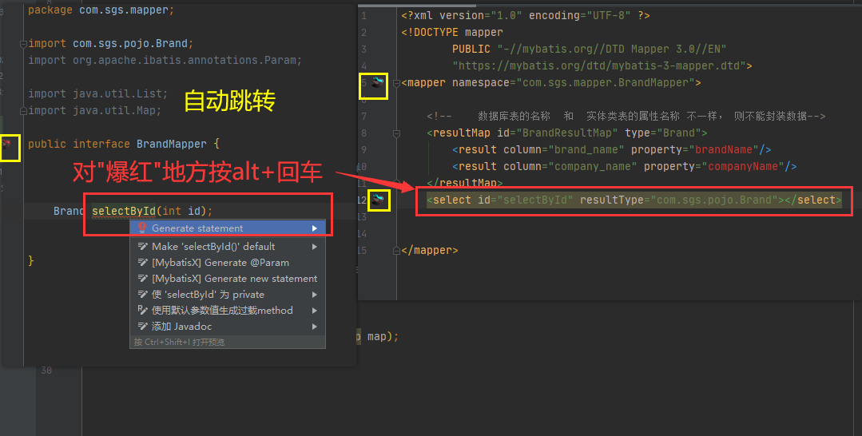The image size is (862, 436).
Task: Click the selectById method name with red underline
Action: click(124, 211)
